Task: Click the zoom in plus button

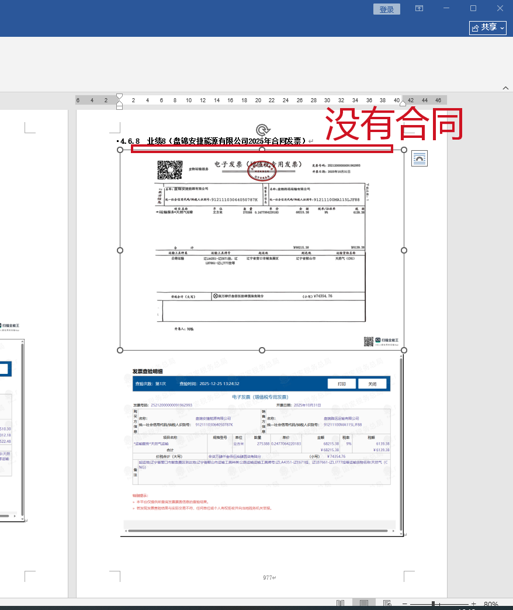Action: 473,604
